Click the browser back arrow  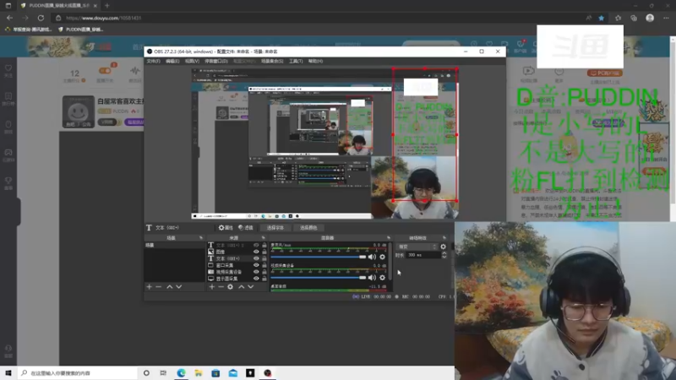(9, 18)
